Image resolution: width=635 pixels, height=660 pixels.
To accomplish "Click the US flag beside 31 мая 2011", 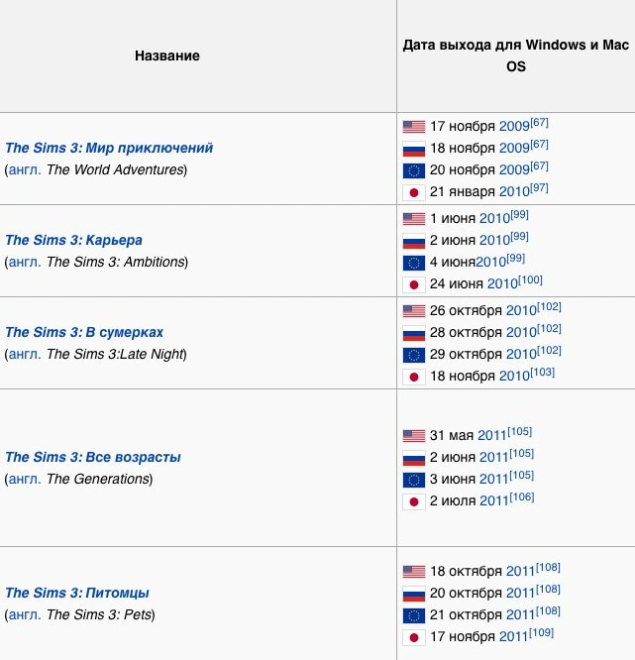I will [x=414, y=436].
